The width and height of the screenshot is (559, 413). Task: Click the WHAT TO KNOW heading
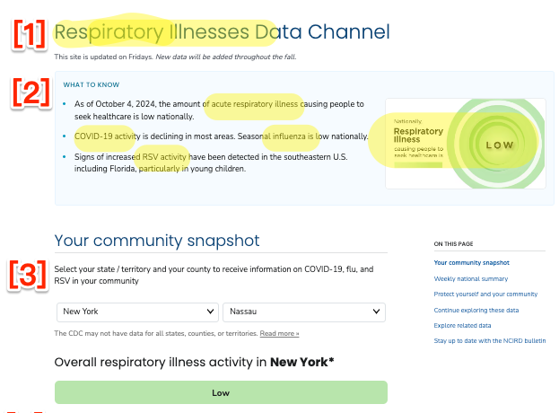92,85
